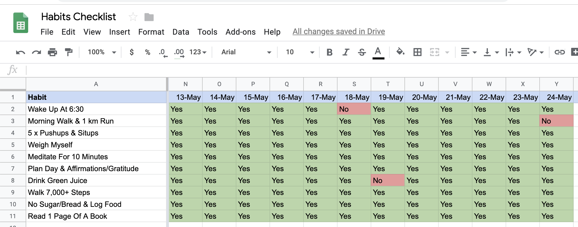Click the Redo arrow icon
The image size is (578, 227).
36,52
